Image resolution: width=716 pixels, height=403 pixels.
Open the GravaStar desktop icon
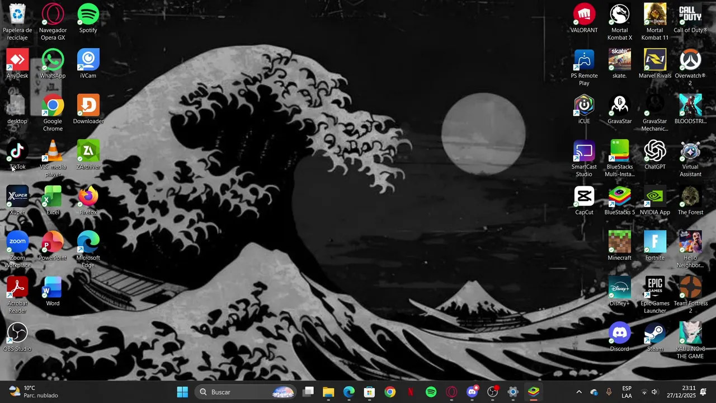tap(619, 110)
